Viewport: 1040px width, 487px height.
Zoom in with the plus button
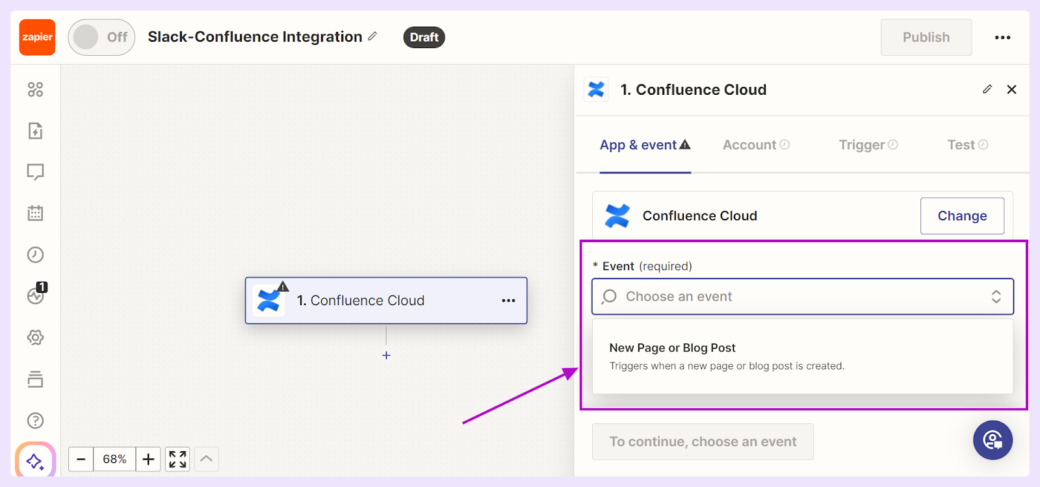(x=148, y=459)
